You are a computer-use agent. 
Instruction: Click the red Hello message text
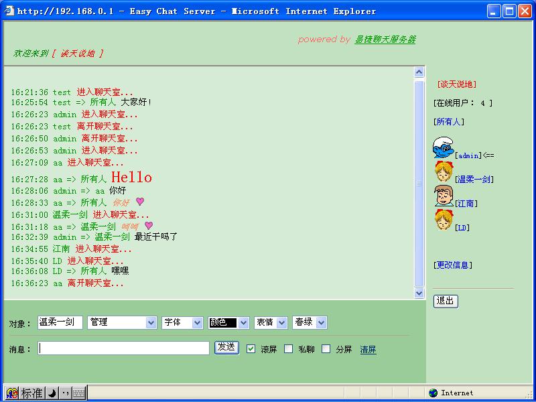point(131,177)
